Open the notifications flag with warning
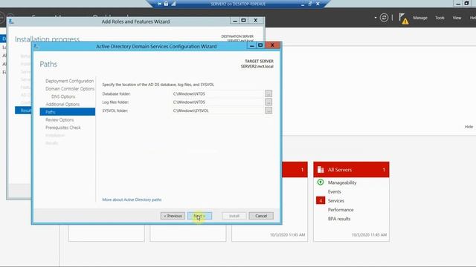This screenshot has width=476, height=267. 403,19
